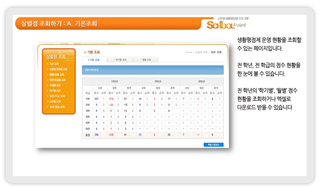The width and height of the screenshot is (323, 191).
Task: Select 월별/일별 조회 in the sidebar
Action: point(57,74)
